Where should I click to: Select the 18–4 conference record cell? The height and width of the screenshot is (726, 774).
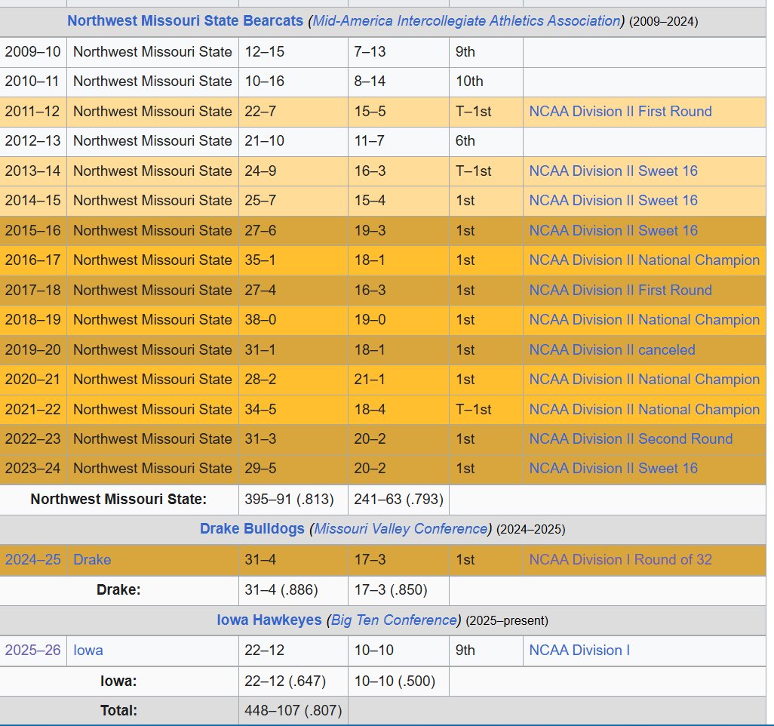click(398, 410)
